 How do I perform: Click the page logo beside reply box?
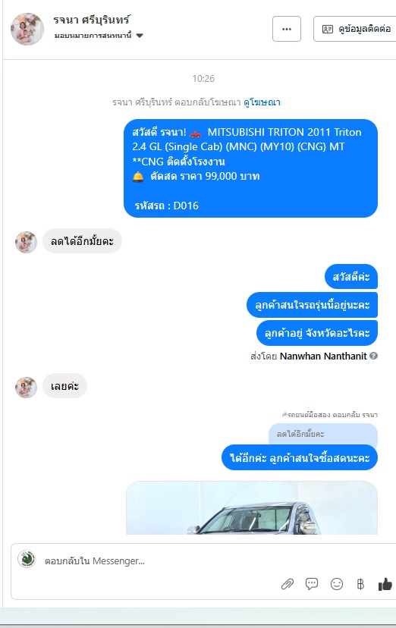(27, 559)
